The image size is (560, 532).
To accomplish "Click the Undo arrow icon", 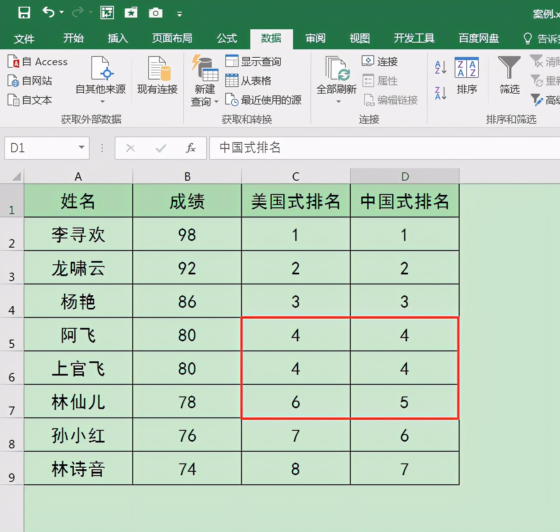I will pyautogui.click(x=49, y=13).
